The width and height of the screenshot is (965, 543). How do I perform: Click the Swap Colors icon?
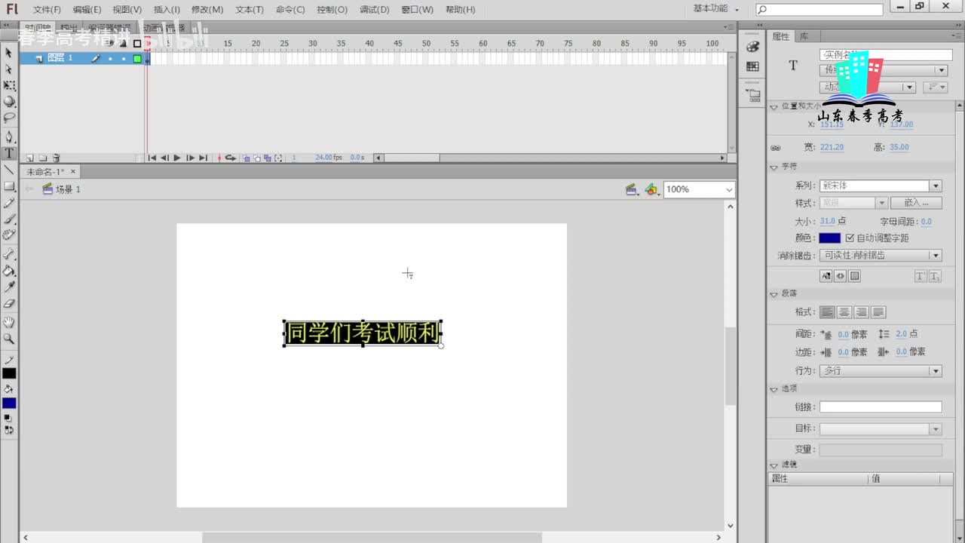tap(9, 430)
